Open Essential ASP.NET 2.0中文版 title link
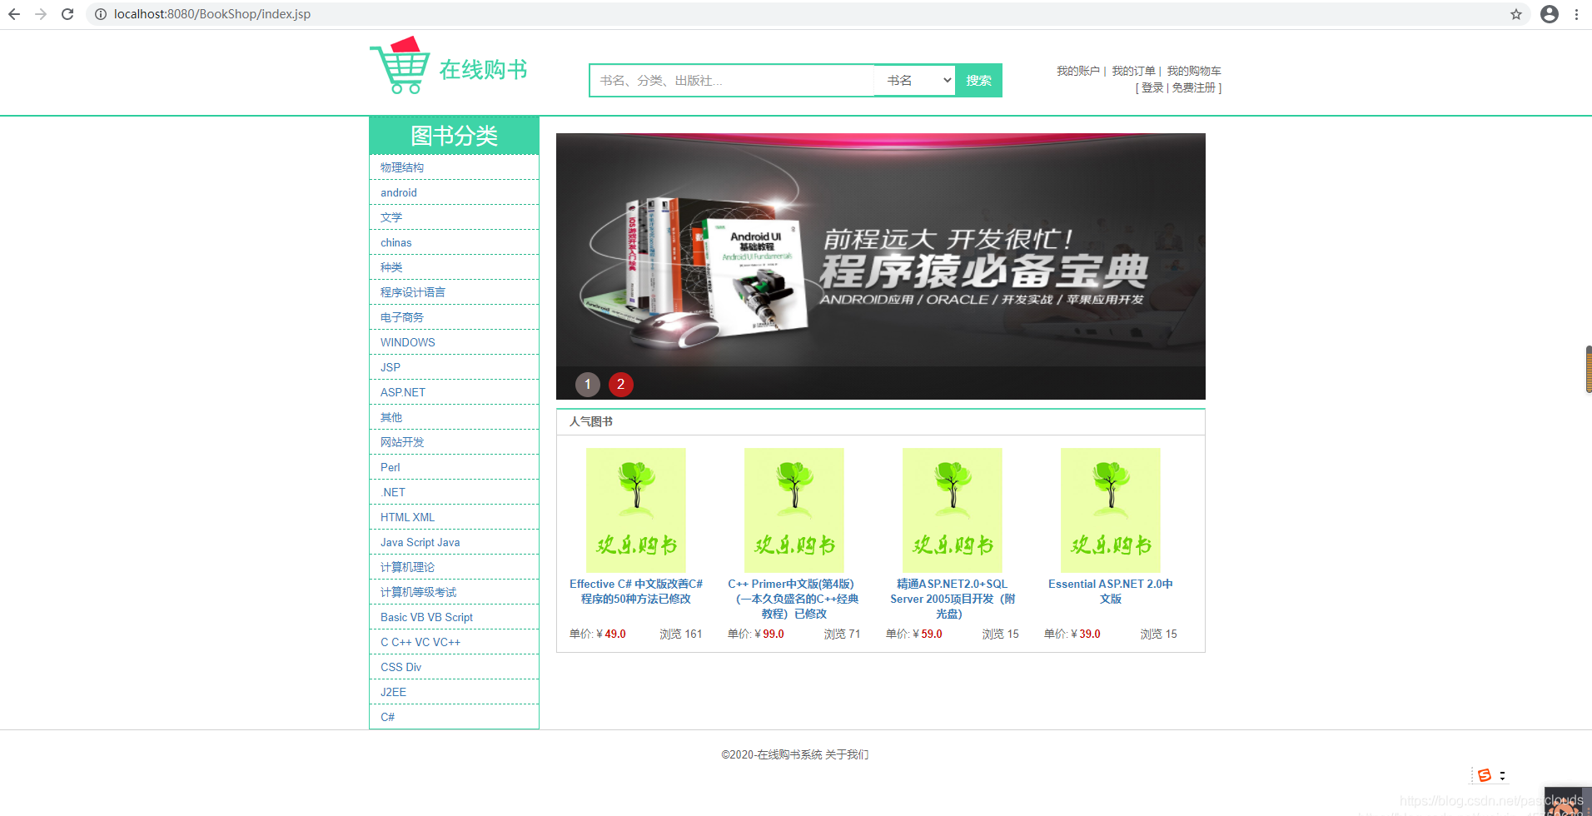The image size is (1592, 816). (1111, 591)
